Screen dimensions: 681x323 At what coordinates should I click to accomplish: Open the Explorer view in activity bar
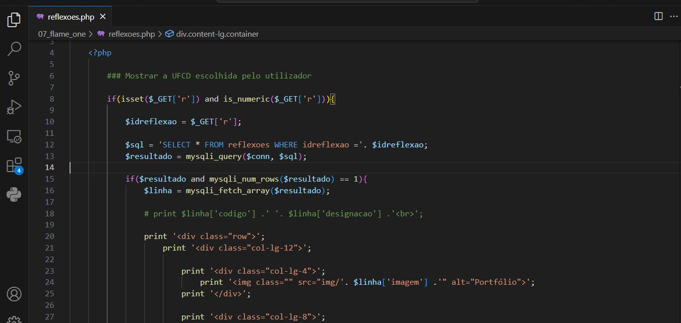click(x=14, y=20)
